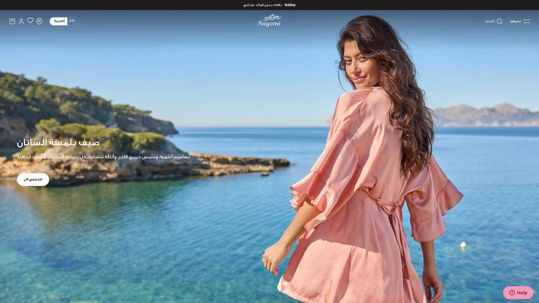Click the Nayomi logo

coord(269,20)
